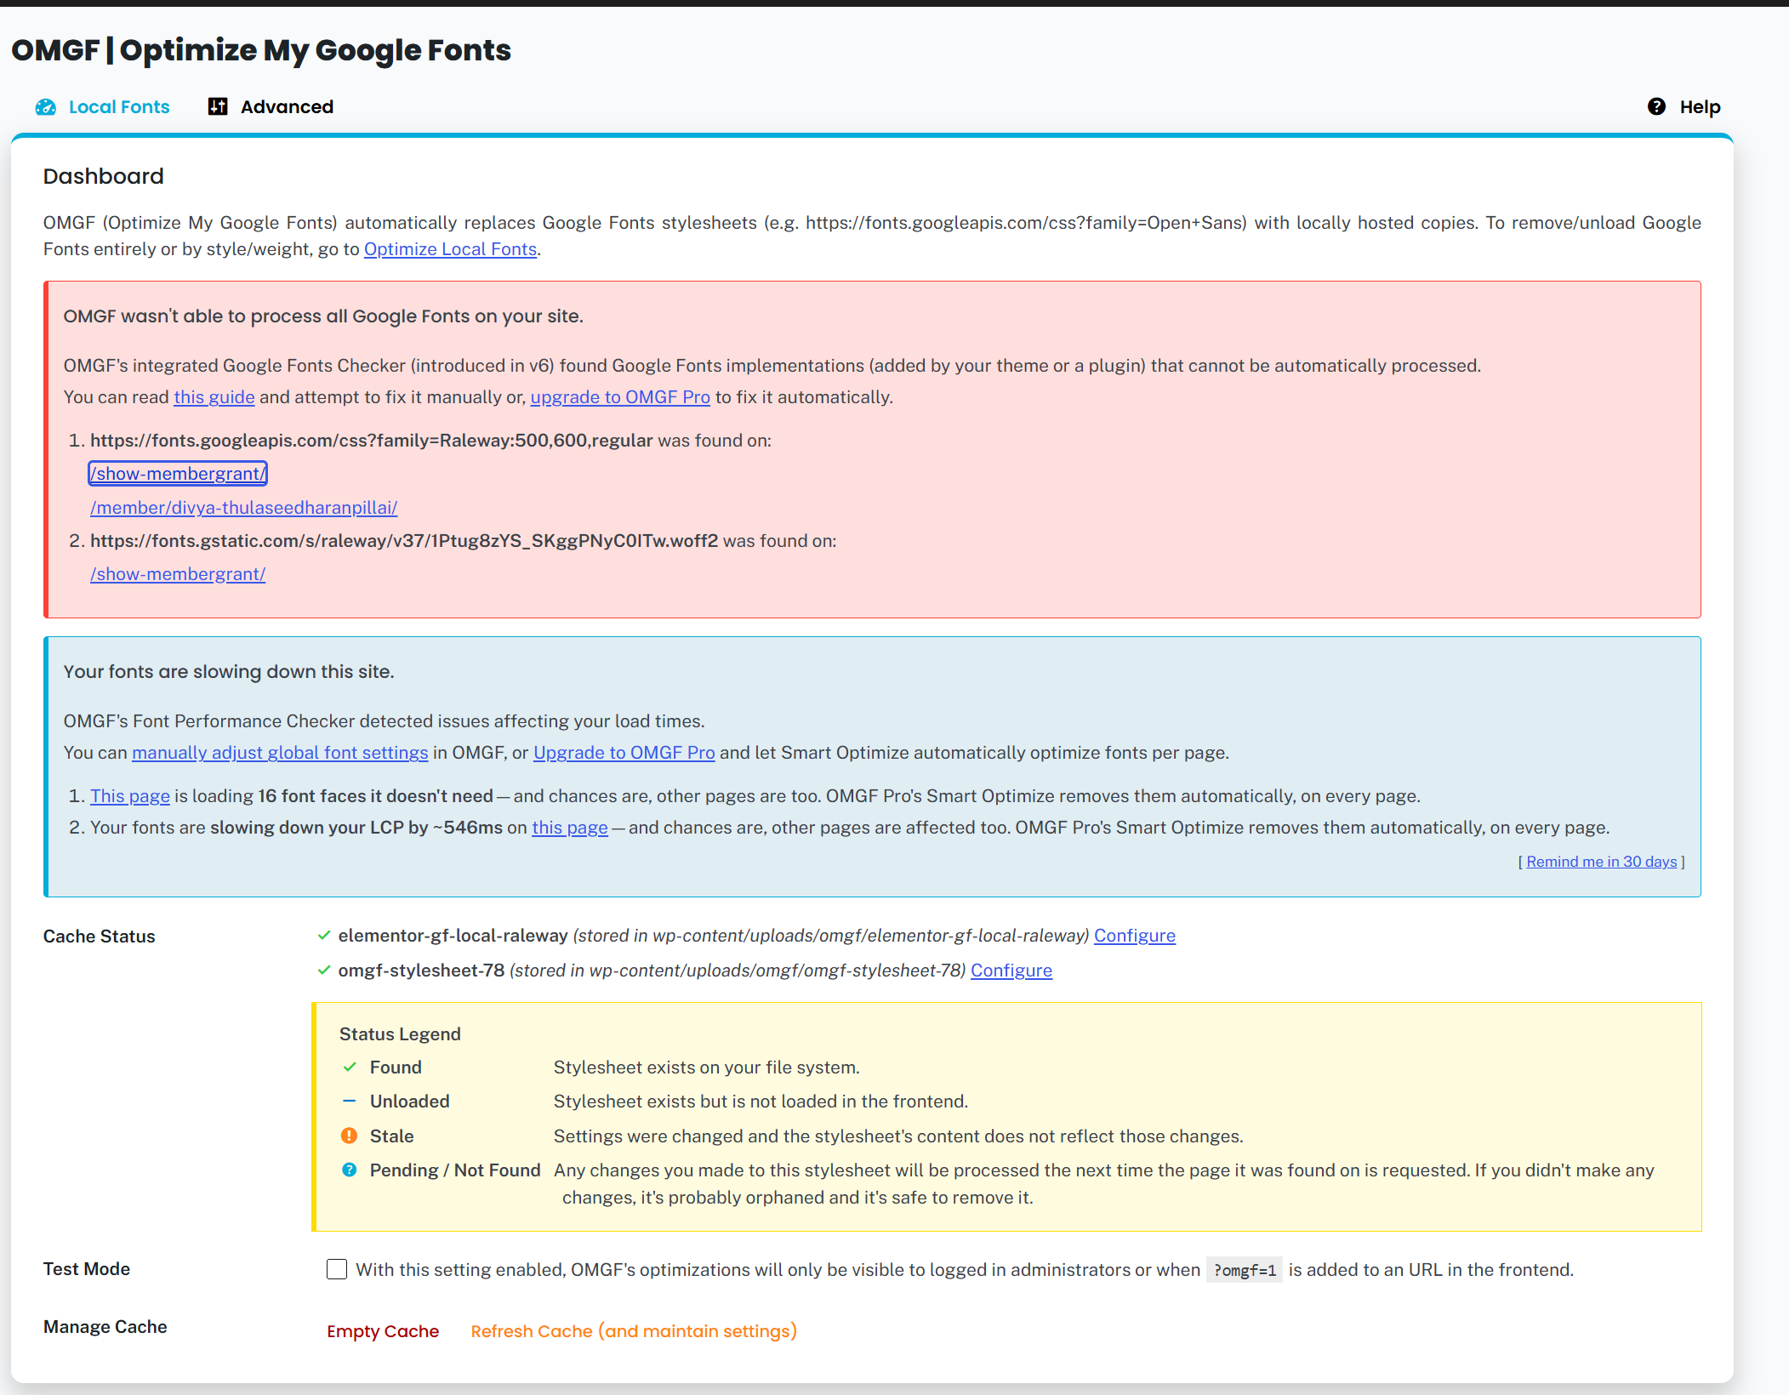Click the Empty Cache button
The height and width of the screenshot is (1395, 1789).
383,1331
